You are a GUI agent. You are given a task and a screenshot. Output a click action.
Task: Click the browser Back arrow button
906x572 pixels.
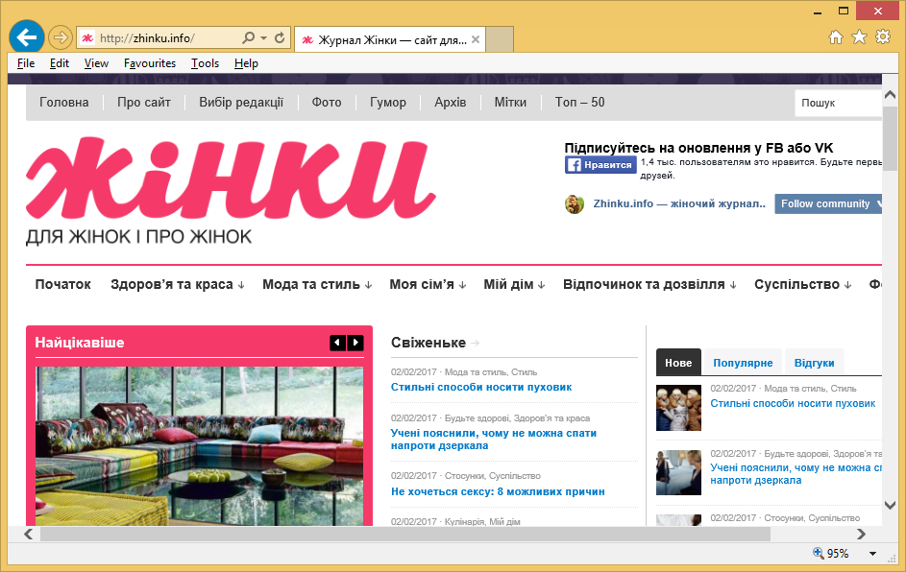pyautogui.click(x=26, y=37)
